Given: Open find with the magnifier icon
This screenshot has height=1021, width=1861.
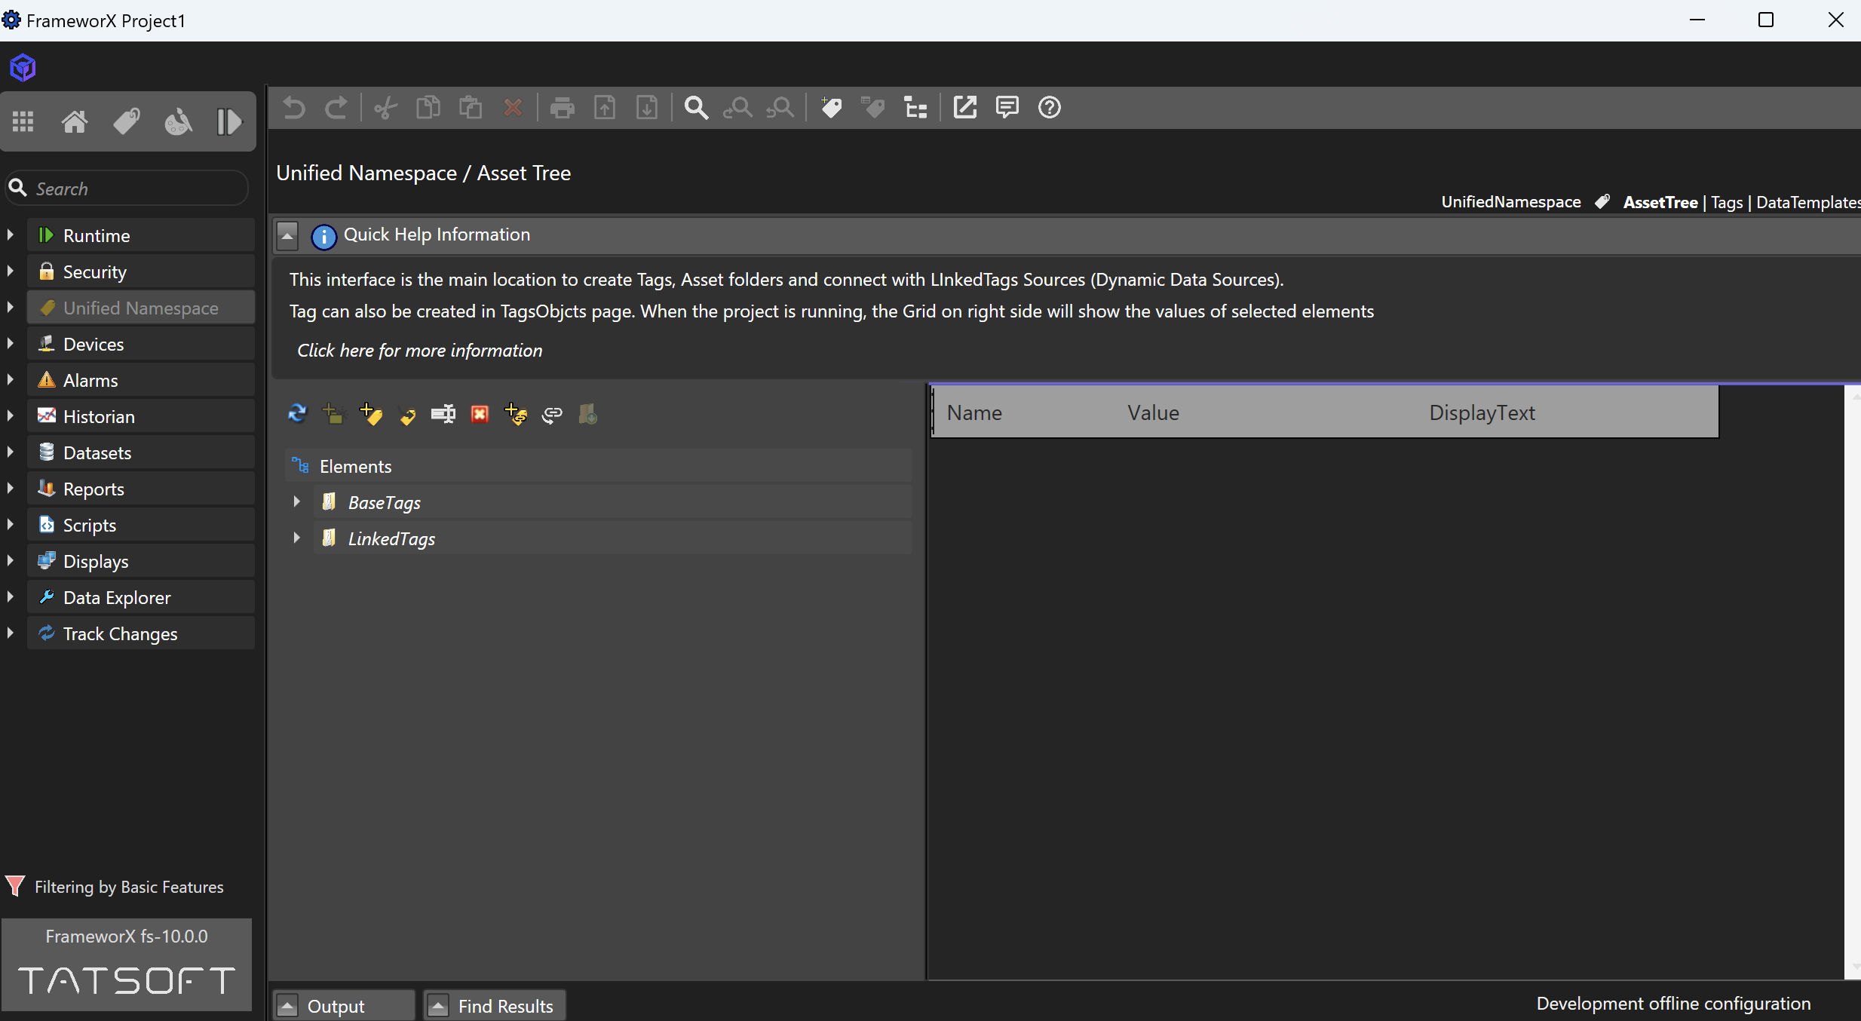Looking at the screenshot, I should coord(696,108).
